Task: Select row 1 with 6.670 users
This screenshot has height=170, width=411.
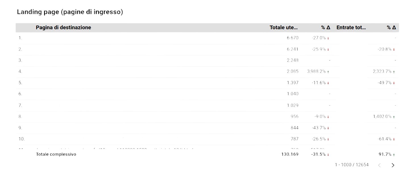Action: click(x=207, y=38)
